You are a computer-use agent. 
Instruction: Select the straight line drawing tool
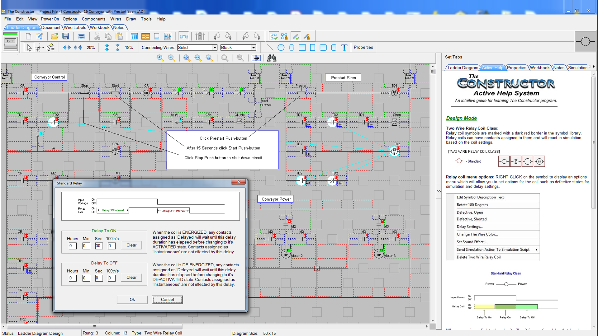click(x=270, y=48)
